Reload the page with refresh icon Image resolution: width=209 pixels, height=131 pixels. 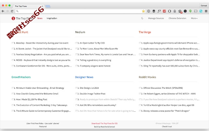12,11
